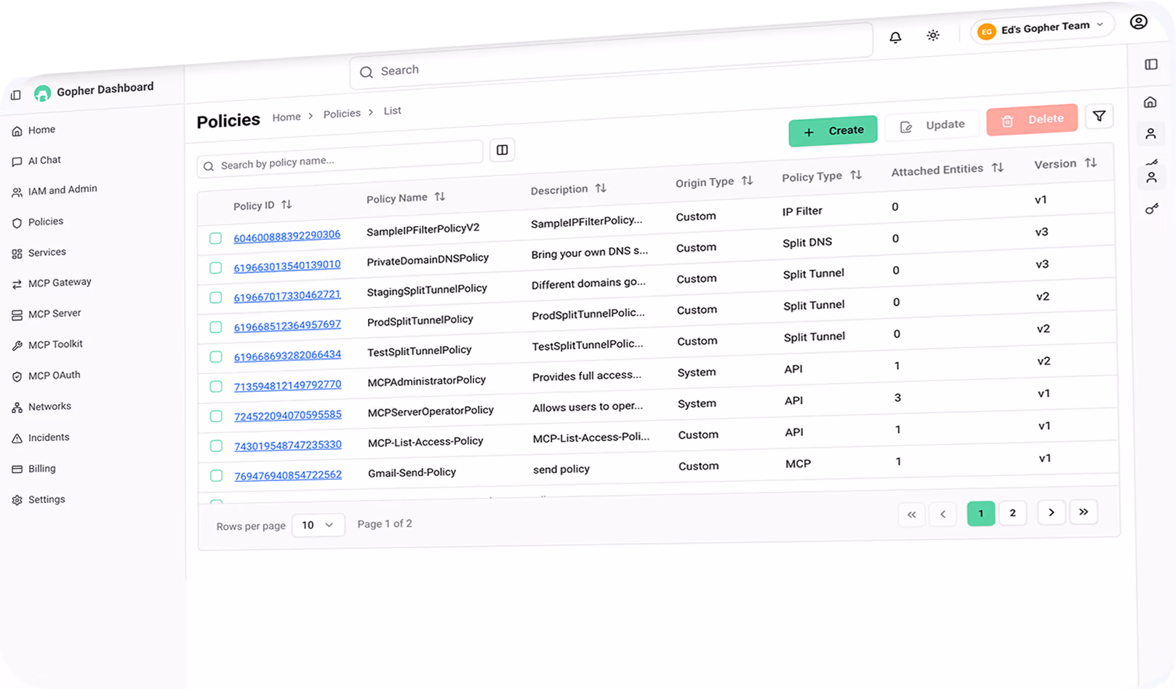Open policy ID 769476940854722562 link
Image resolution: width=1176 pixels, height=689 pixels.
coord(288,475)
